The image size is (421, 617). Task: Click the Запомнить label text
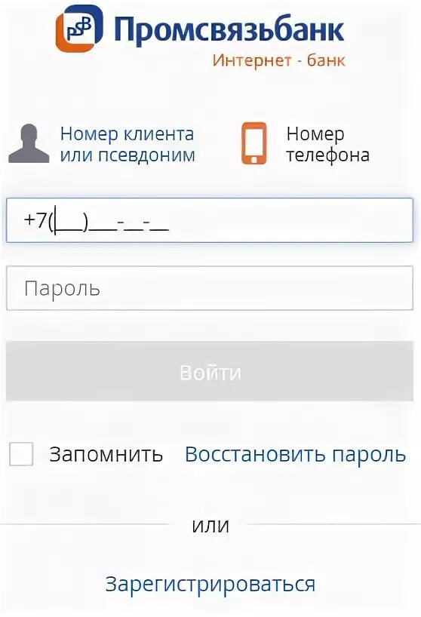pos(106,455)
